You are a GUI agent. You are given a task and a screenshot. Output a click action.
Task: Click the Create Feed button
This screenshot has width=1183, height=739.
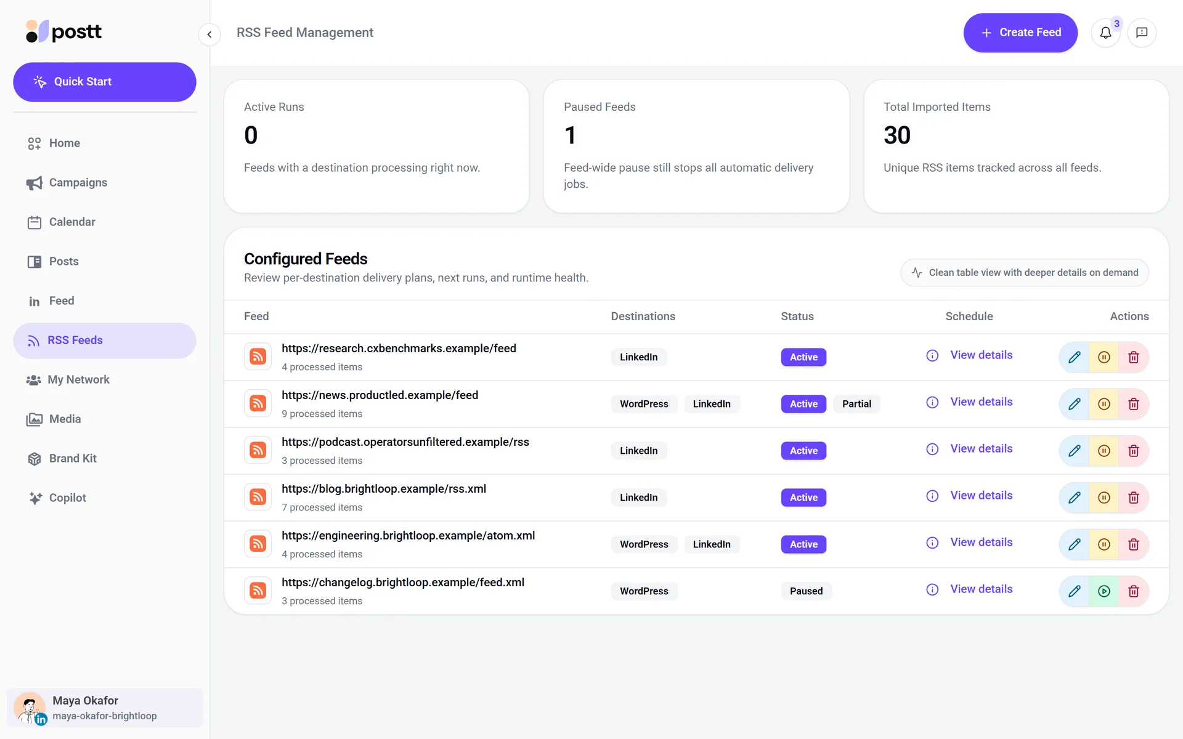tap(1020, 33)
